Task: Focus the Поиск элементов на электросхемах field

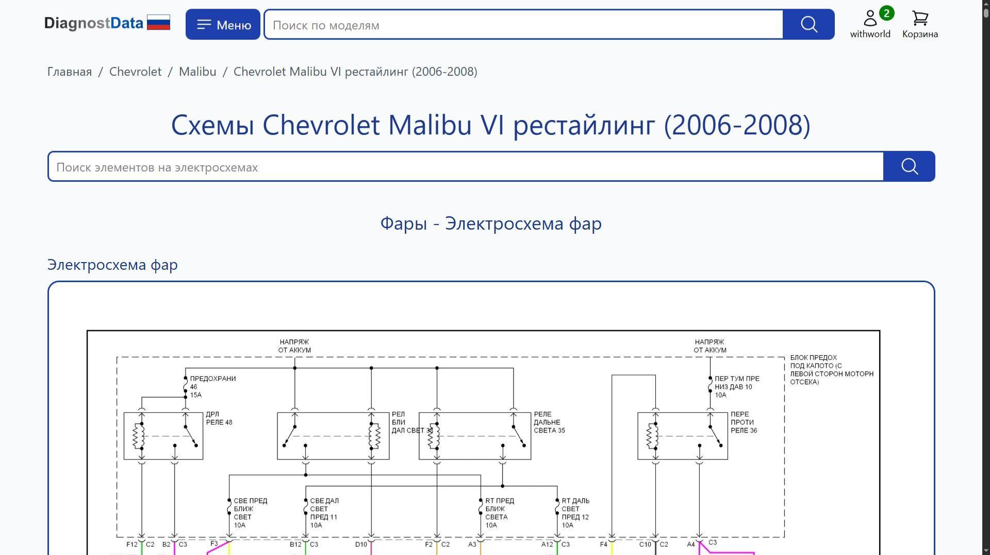Action: coord(466,167)
